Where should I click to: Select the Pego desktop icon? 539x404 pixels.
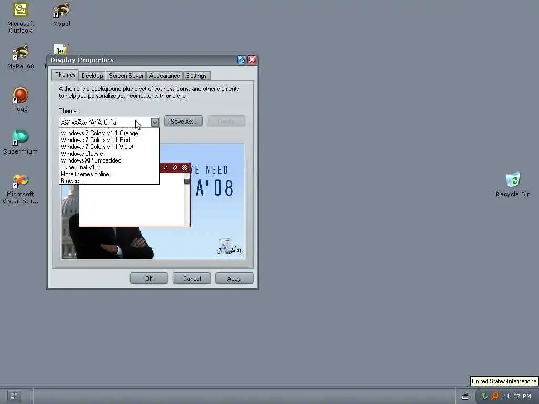click(21, 99)
